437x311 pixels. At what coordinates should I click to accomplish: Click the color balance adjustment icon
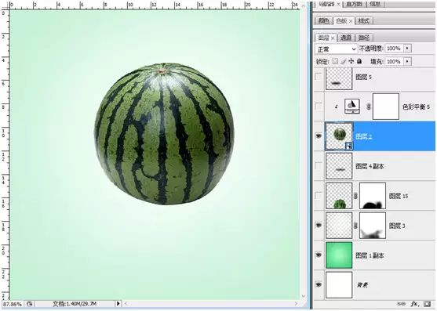tap(352, 107)
